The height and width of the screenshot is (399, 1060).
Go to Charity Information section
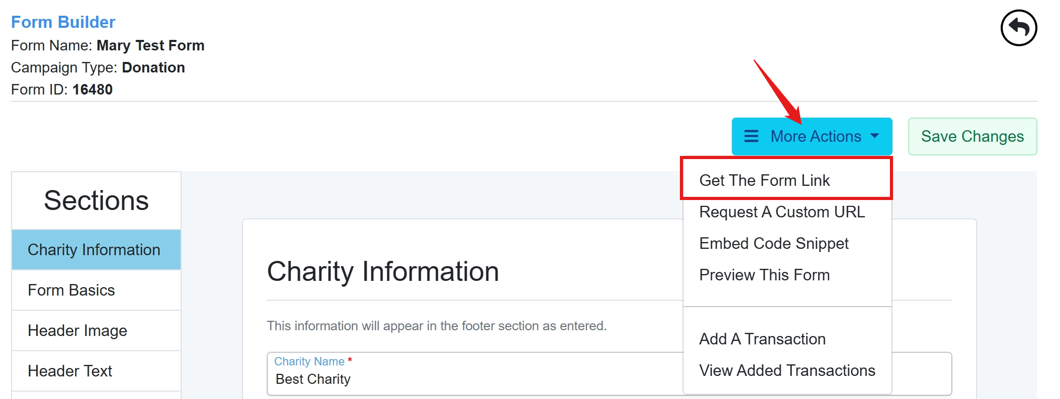(97, 249)
